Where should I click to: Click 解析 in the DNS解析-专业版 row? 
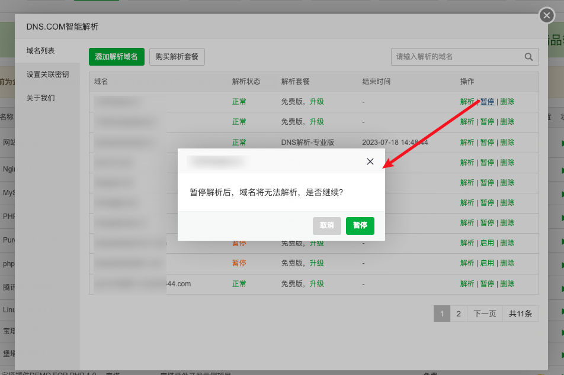(467, 142)
